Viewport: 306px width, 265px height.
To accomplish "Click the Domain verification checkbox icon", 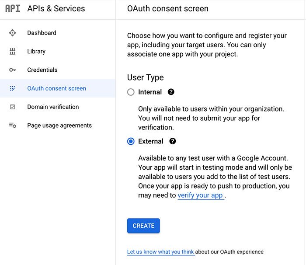I will 13,107.
